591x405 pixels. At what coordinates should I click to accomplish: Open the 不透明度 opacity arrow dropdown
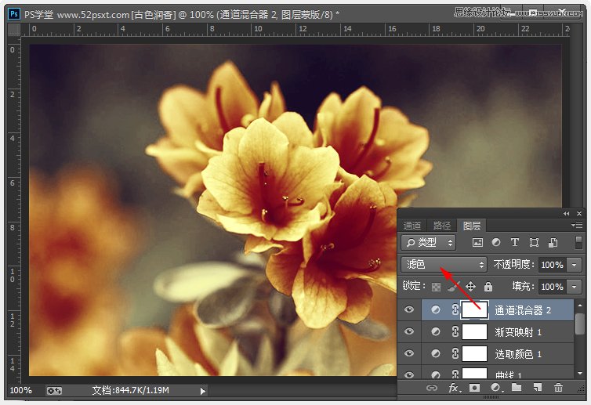[x=574, y=265]
